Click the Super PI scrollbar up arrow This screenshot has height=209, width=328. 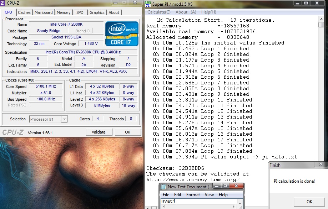(322, 19)
